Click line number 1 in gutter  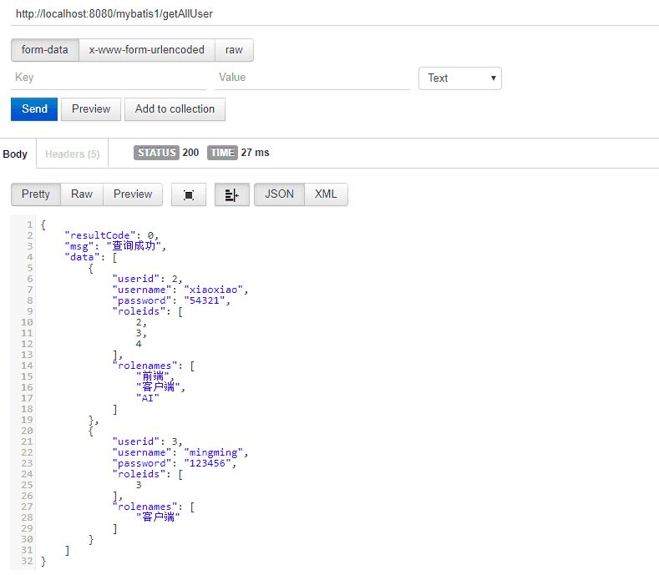click(30, 224)
